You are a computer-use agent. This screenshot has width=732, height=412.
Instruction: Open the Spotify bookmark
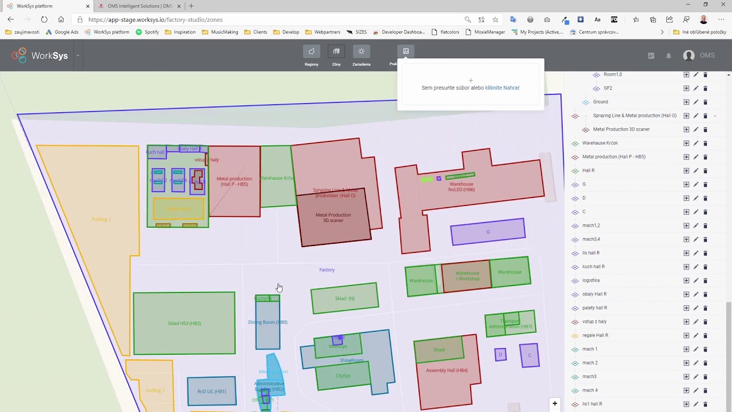147,32
